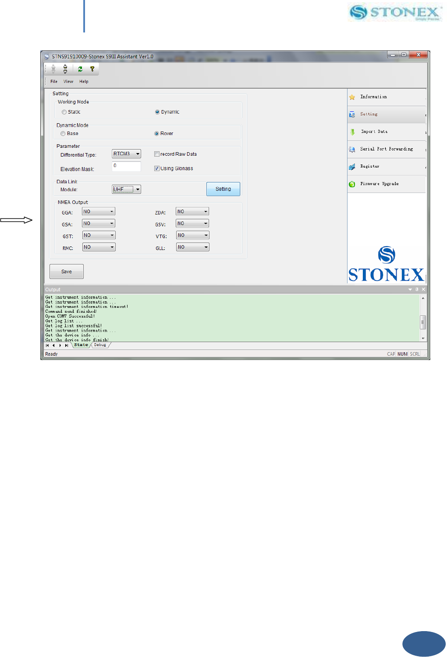This screenshot has height=657, width=447.
Task: Open the GSV output dropdown
Action: tap(192, 223)
